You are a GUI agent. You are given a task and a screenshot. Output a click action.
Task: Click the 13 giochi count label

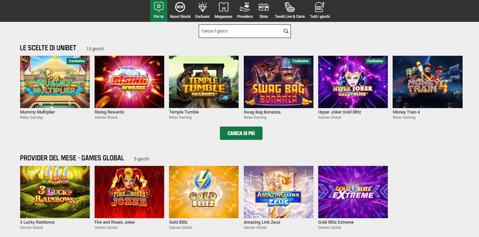point(95,49)
